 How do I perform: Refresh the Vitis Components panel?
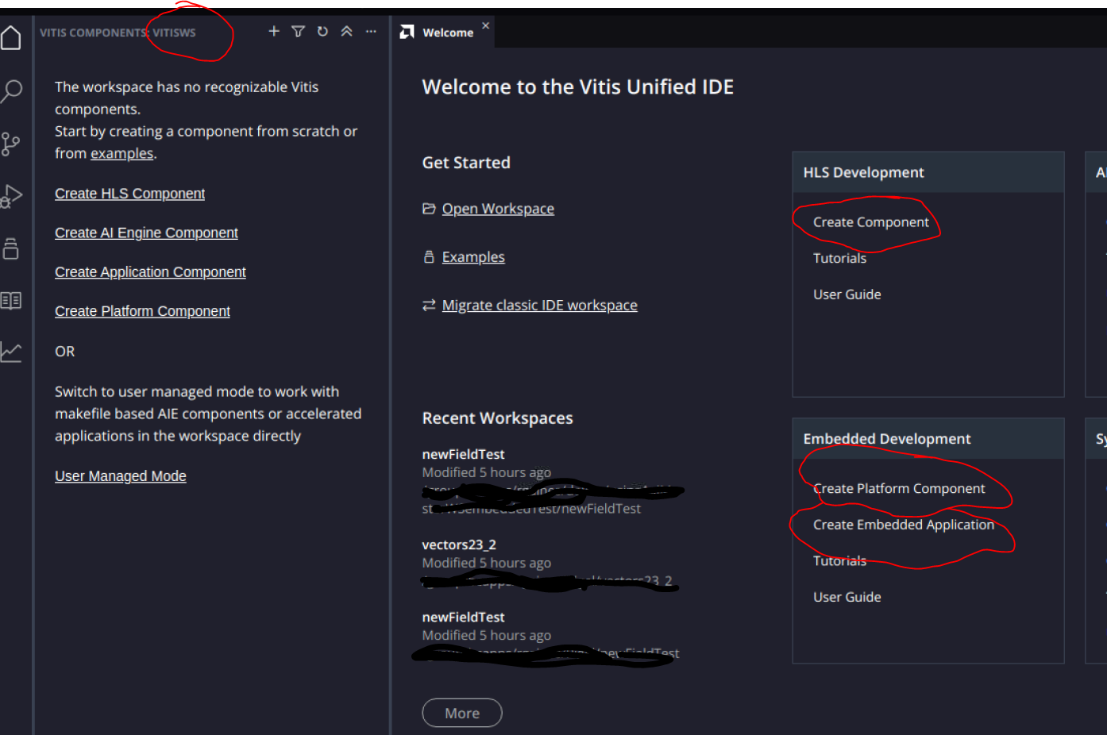point(322,32)
